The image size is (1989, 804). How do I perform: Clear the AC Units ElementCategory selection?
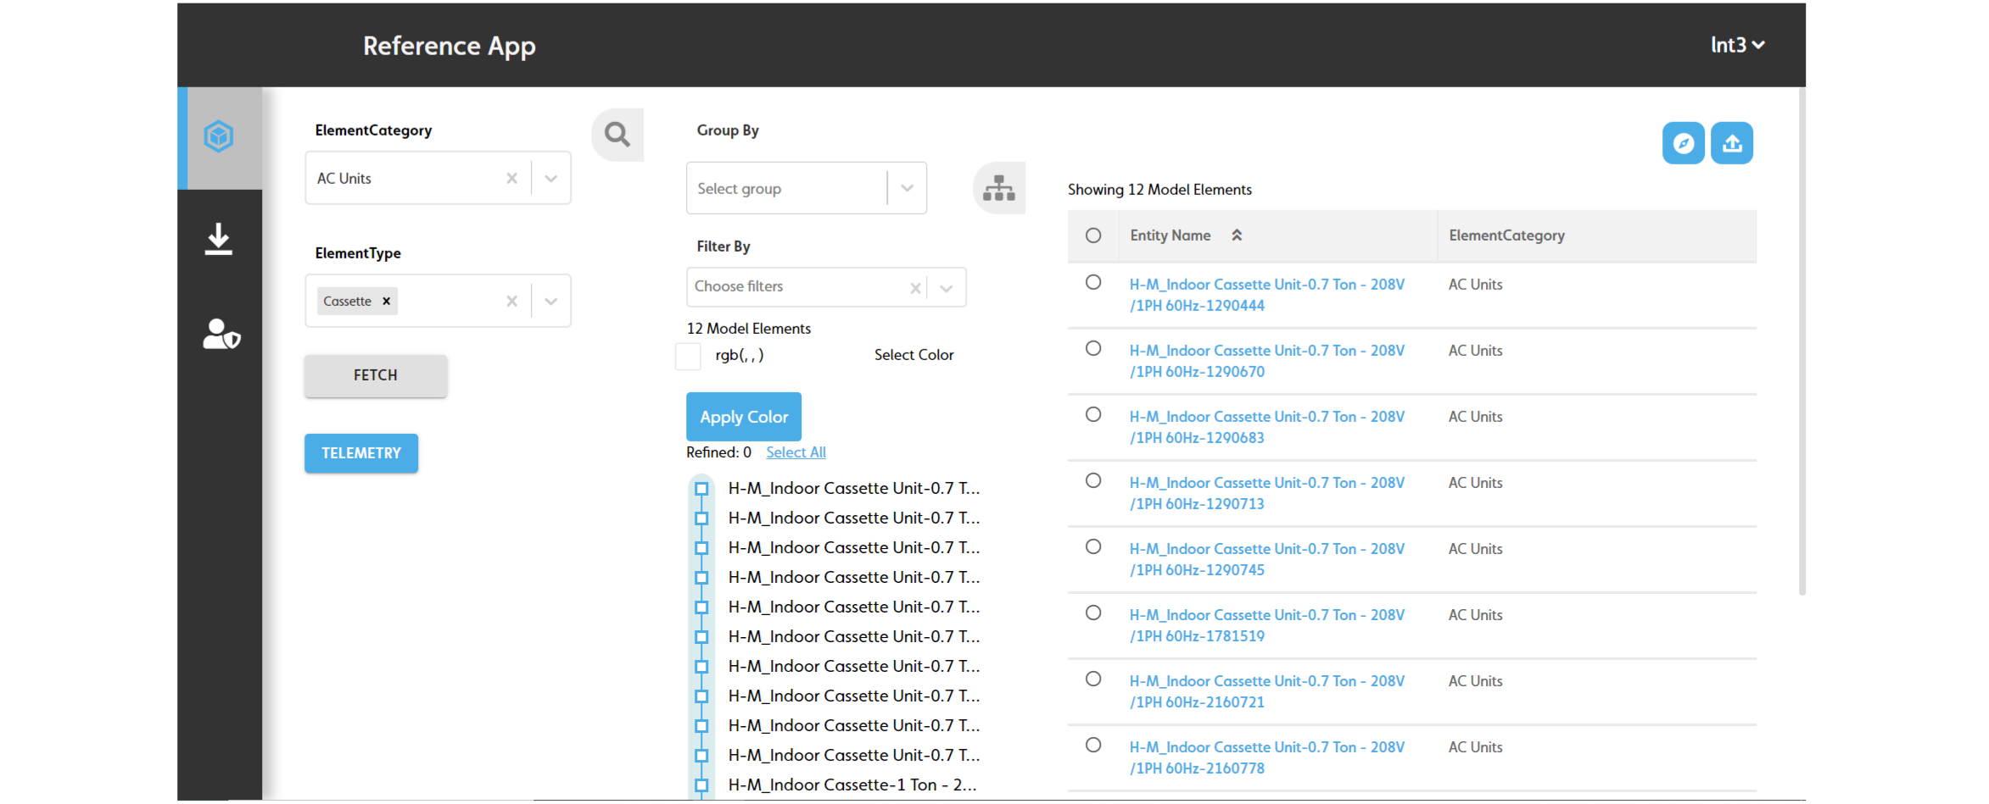(511, 179)
